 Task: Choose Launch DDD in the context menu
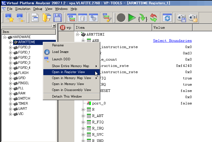pos(72,59)
